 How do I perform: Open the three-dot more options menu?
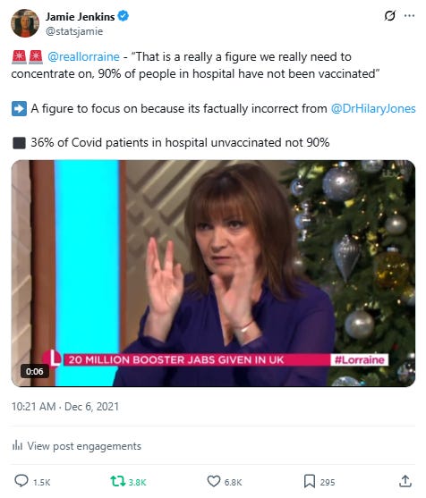pos(410,15)
